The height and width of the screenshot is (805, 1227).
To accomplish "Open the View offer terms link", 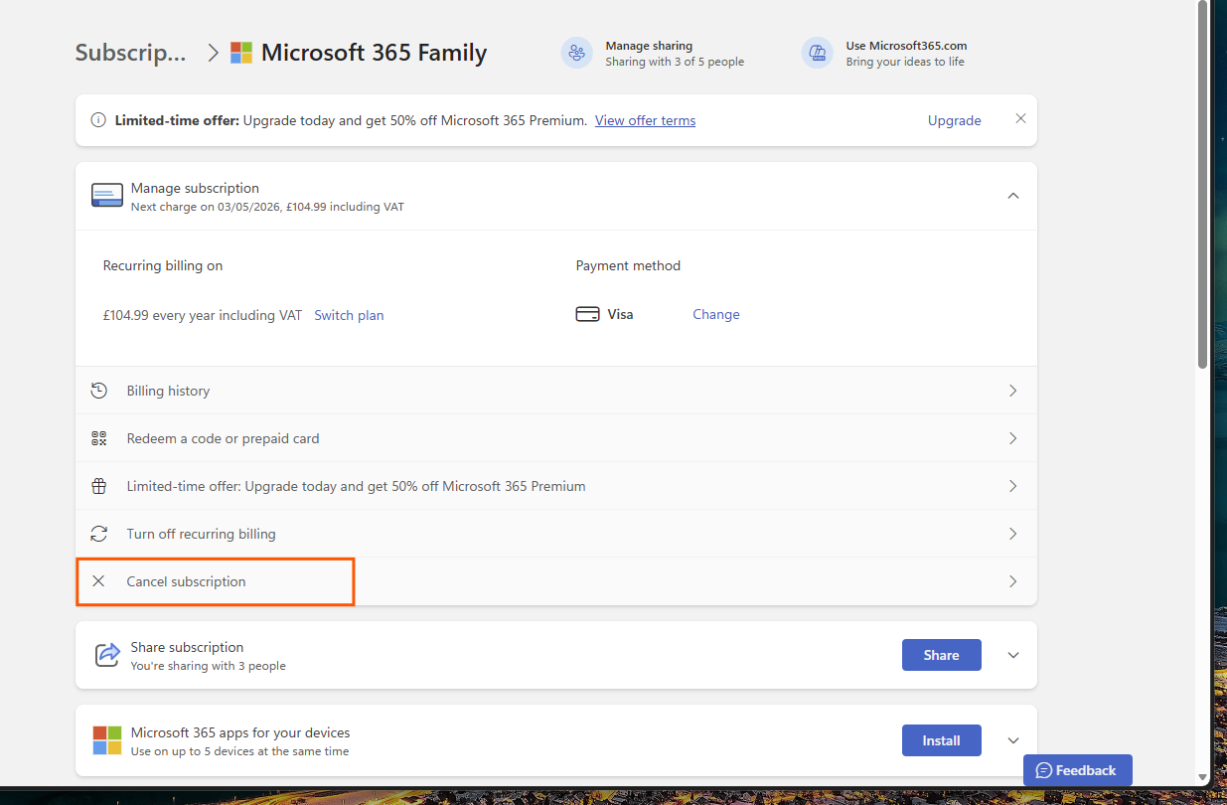I will (x=645, y=120).
